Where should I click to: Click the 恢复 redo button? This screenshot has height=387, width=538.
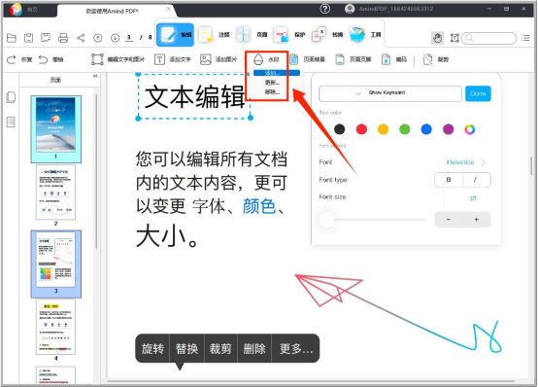point(19,59)
